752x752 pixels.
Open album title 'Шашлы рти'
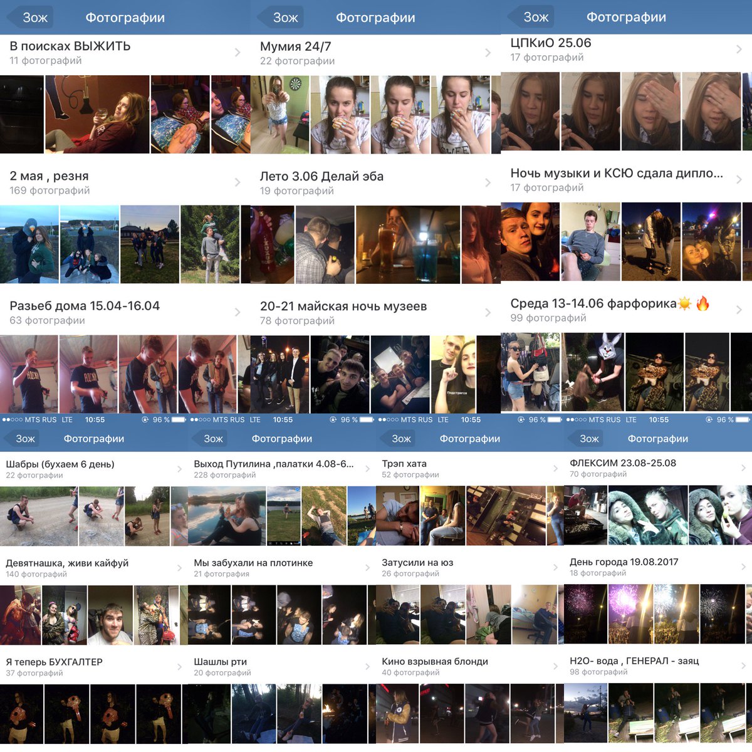220,662
